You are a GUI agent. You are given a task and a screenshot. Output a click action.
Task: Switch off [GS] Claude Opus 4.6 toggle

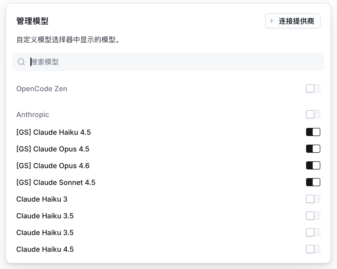click(x=313, y=166)
